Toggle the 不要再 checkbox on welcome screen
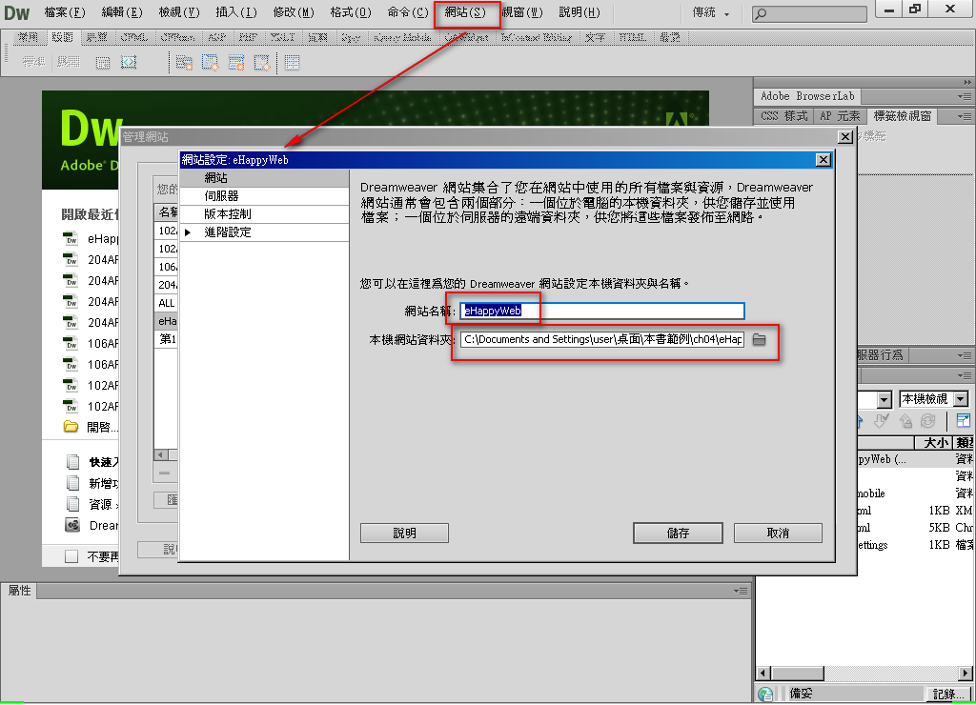Viewport: 976px width, 705px height. coord(71,556)
